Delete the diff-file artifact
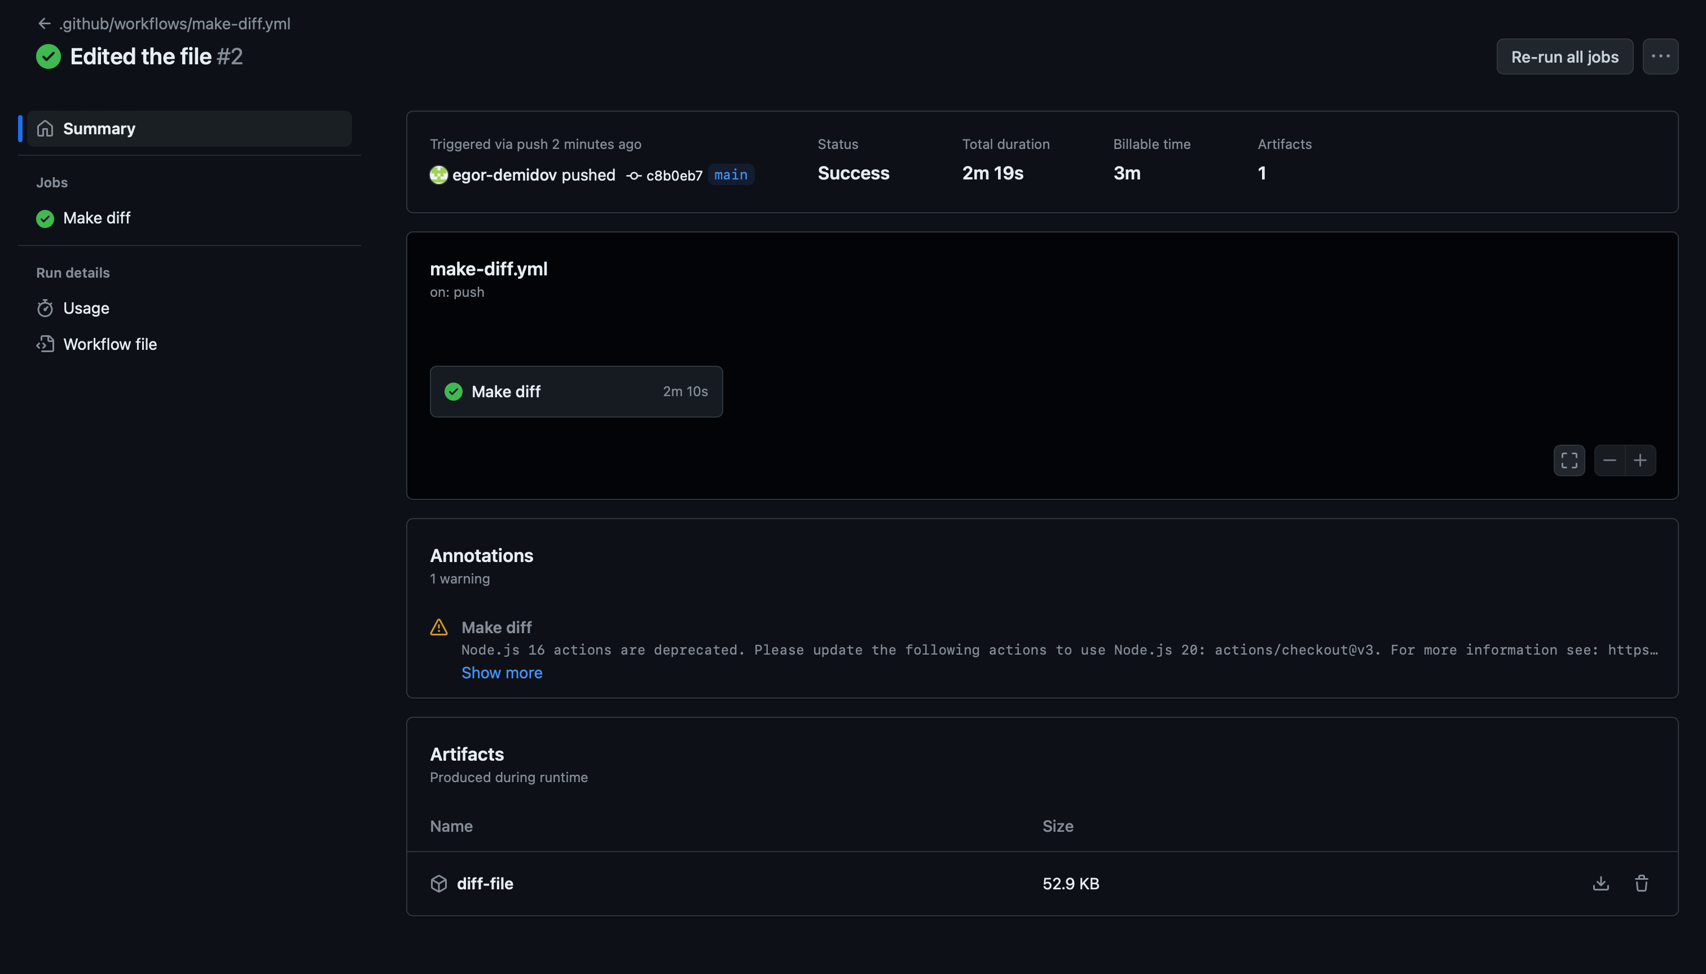Image resolution: width=1706 pixels, height=974 pixels. point(1641,883)
